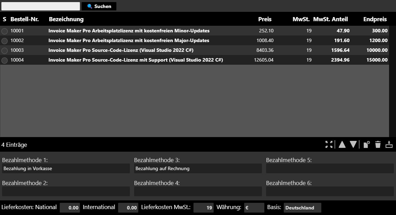The width and height of the screenshot is (396, 215).
Task: Click the Source-Code-Lizenz (Visual Studio 2022 C#) row text
Action: (x=121, y=50)
